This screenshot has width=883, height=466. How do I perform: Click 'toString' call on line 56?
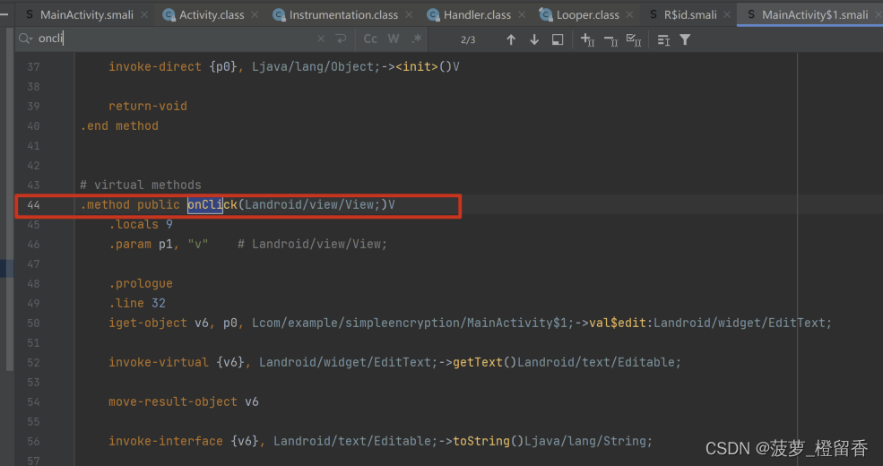click(481, 441)
